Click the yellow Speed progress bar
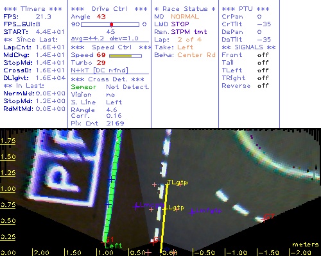321x256 pixels. pos(125,56)
